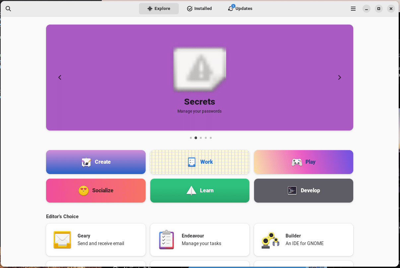The image size is (400, 268).
Task: Open the Endeavour task manager listing
Action: click(200, 239)
